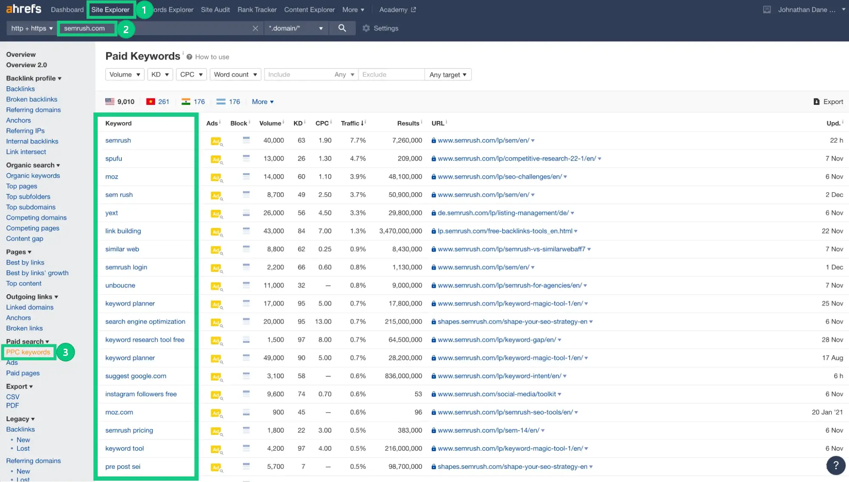The width and height of the screenshot is (849, 482).
Task: Click the Ad preview icon for semrush pricing
Action: 216,431
